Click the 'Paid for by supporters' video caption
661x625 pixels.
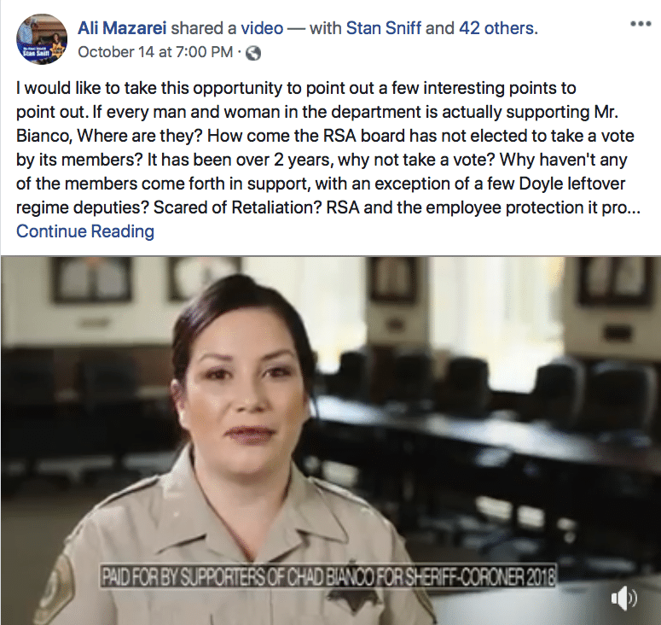click(x=328, y=576)
